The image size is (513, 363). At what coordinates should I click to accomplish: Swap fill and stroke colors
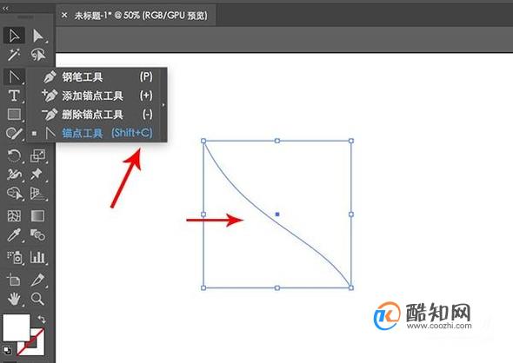point(42,319)
